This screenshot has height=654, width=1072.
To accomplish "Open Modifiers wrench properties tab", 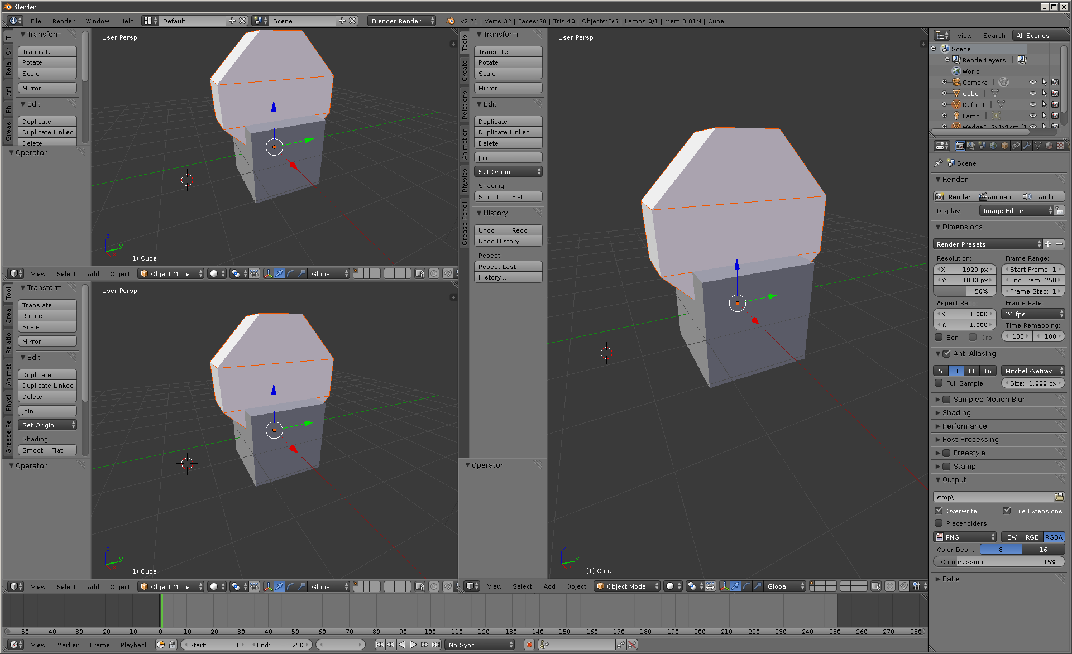I will [1027, 146].
